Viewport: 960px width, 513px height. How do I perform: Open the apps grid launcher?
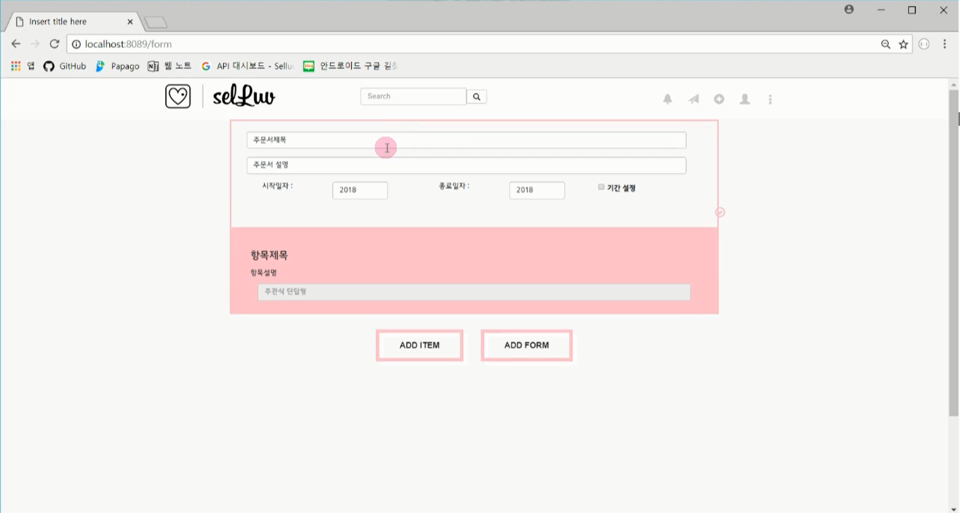pos(15,66)
